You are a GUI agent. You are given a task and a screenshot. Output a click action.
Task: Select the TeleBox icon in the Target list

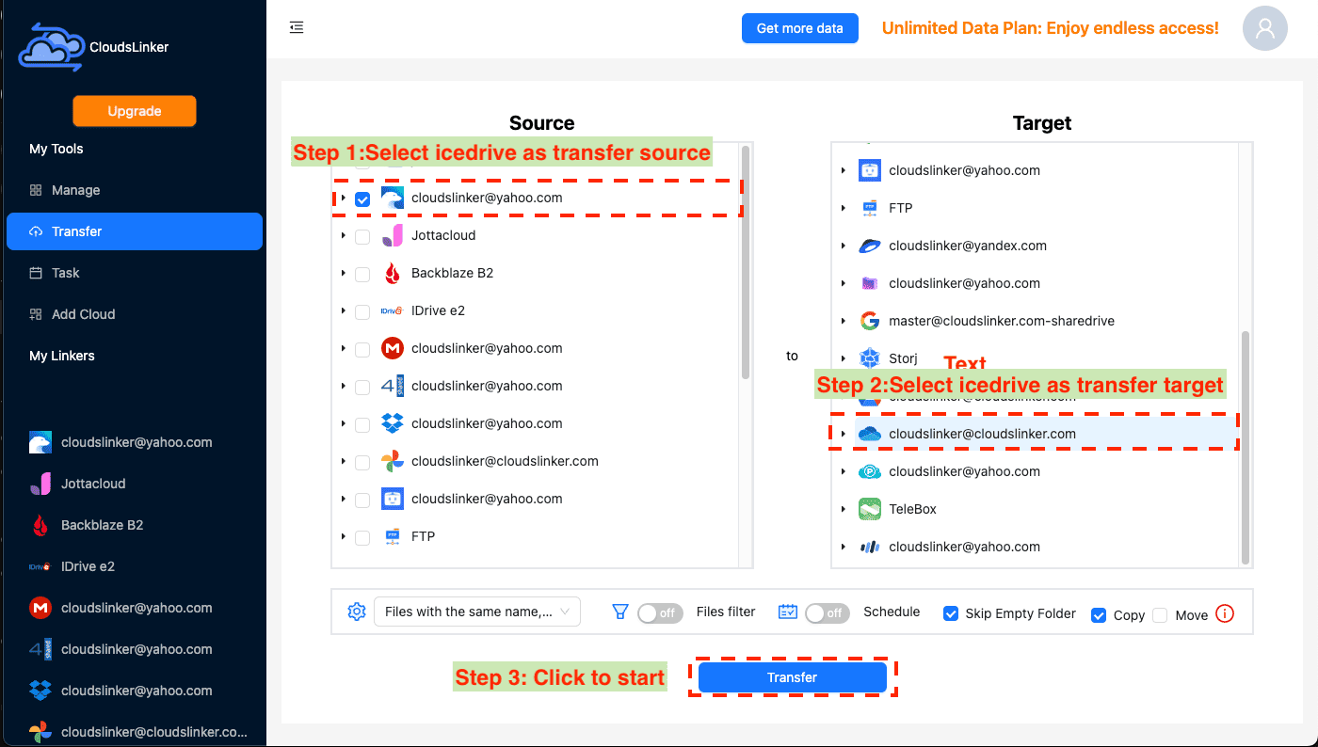(870, 509)
